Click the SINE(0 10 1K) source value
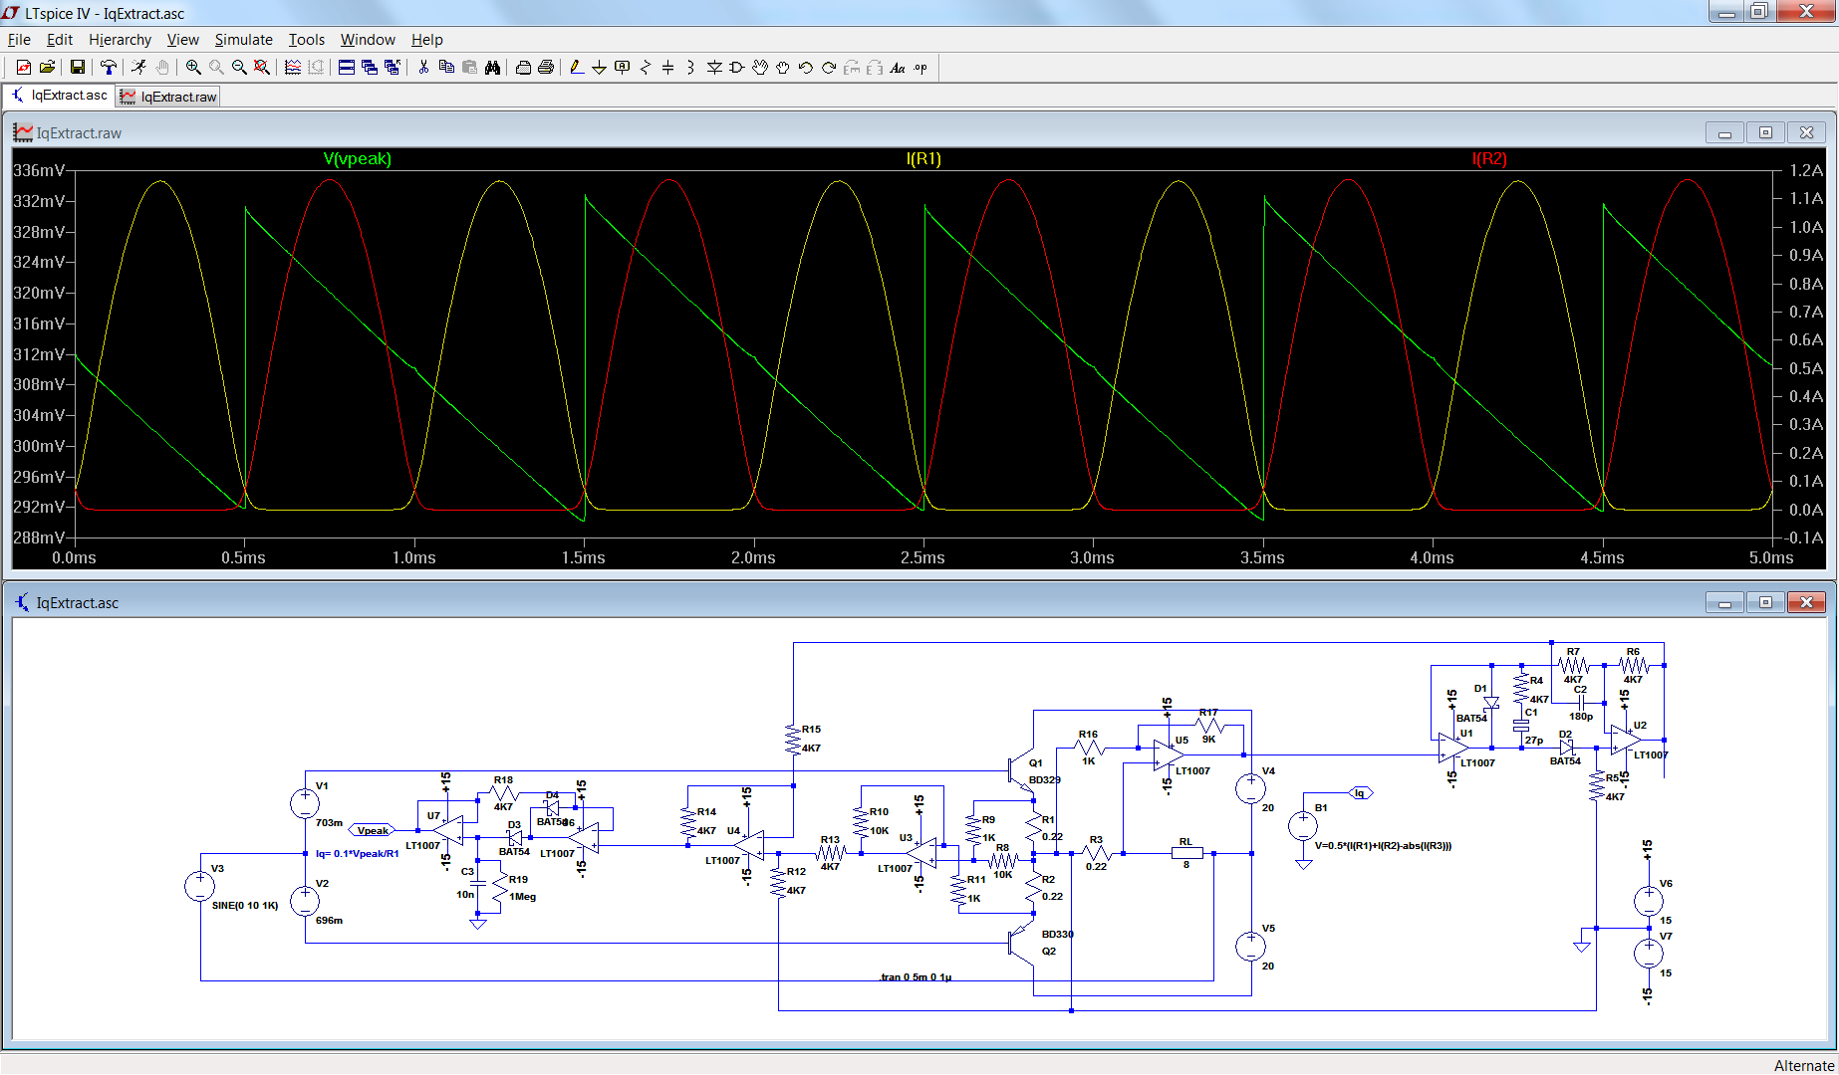This screenshot has width=1839, height=1075. click(245, 906)
